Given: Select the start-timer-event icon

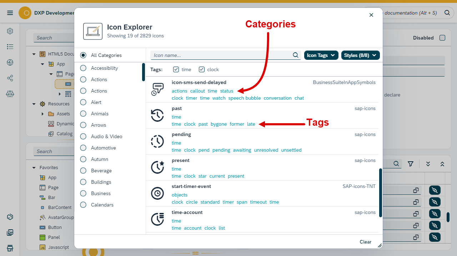Looking at the screenshot, I should coord(157,193).
